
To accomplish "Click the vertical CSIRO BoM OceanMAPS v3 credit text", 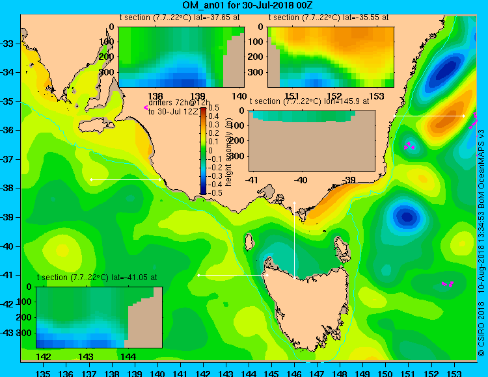I will [x=481, y=243].
